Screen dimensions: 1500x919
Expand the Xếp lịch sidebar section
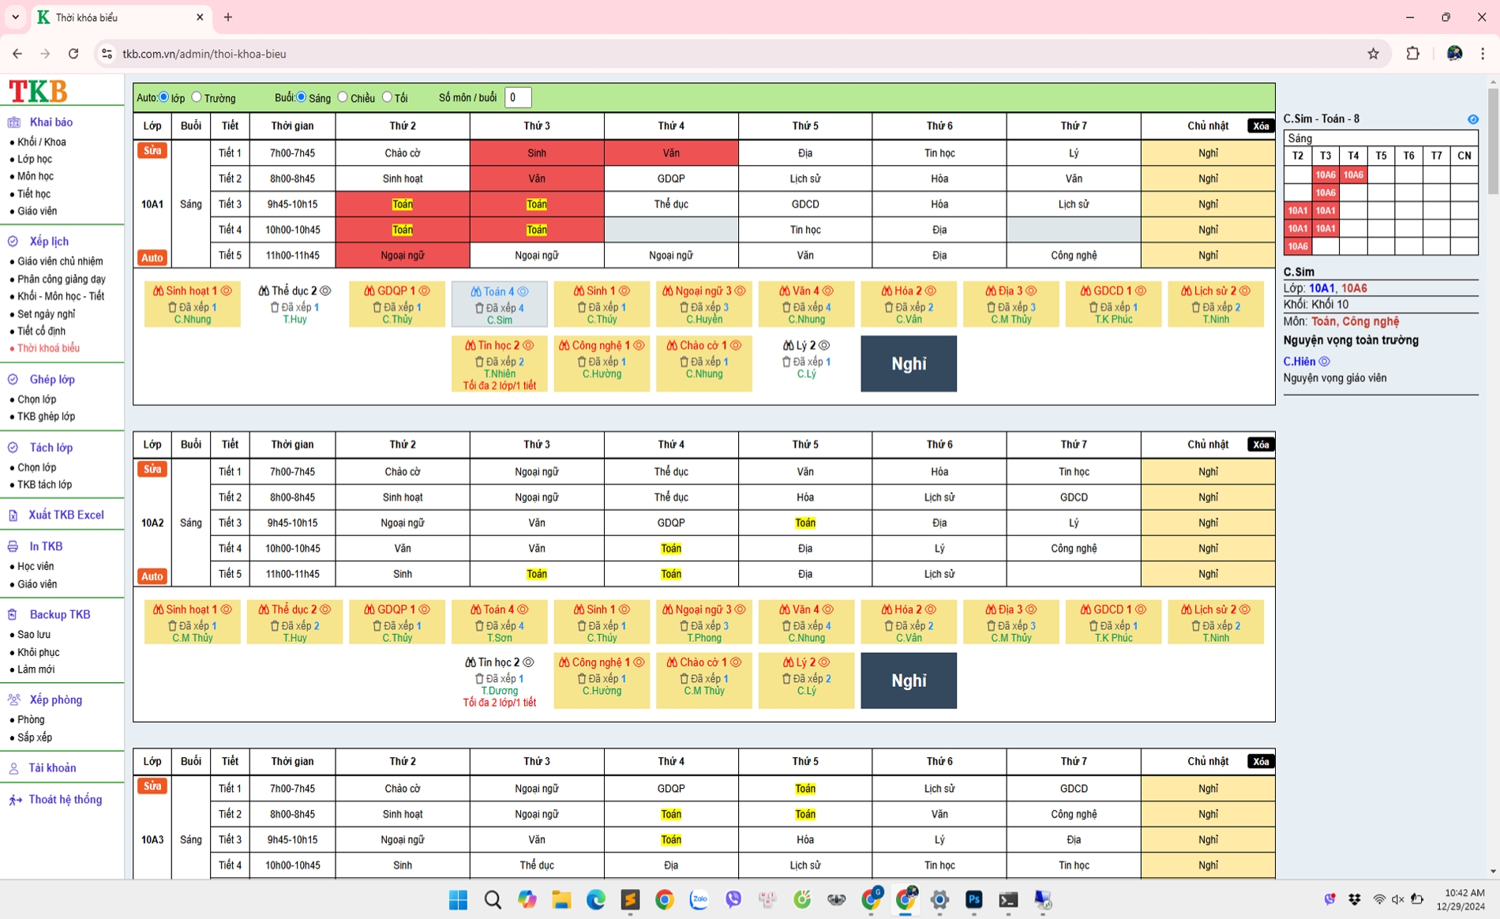point(49,242)
